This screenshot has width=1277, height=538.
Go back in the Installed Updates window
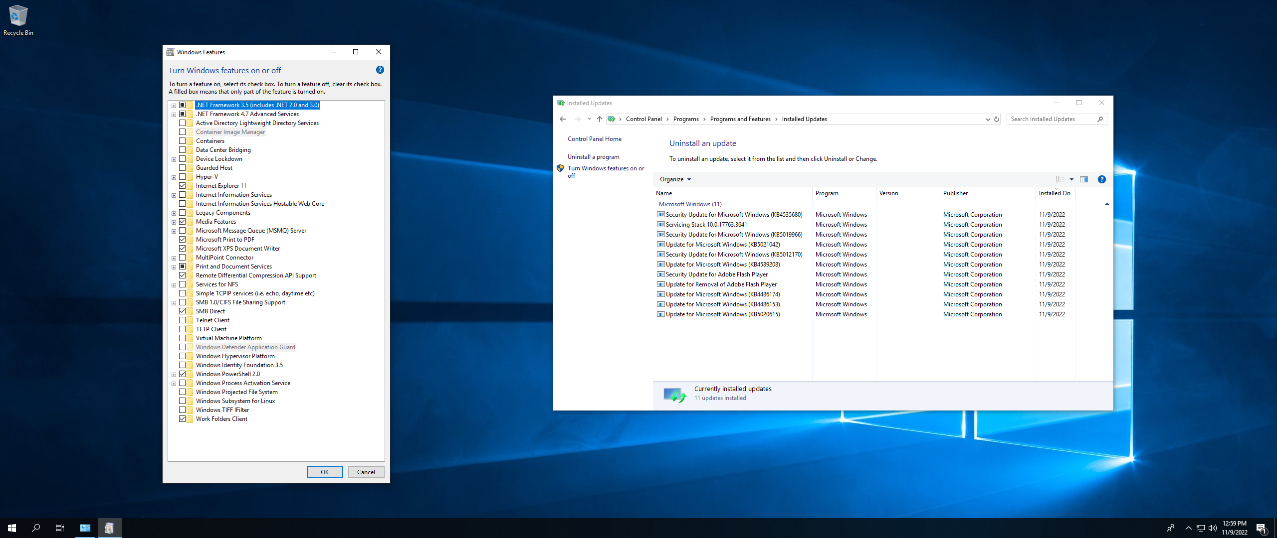click(563, 119)
